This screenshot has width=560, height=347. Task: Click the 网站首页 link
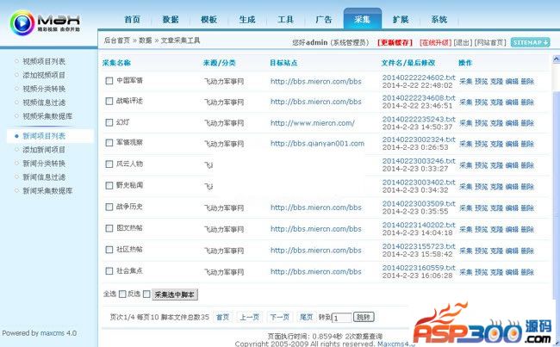tap(490, 42)
